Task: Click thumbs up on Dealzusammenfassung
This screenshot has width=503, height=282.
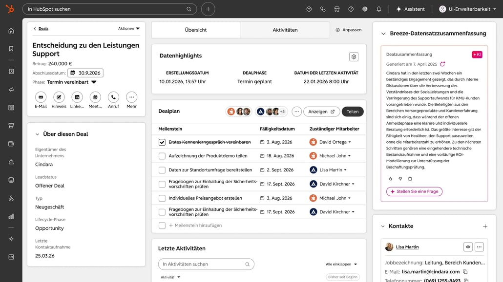Action: pos(390,179)
